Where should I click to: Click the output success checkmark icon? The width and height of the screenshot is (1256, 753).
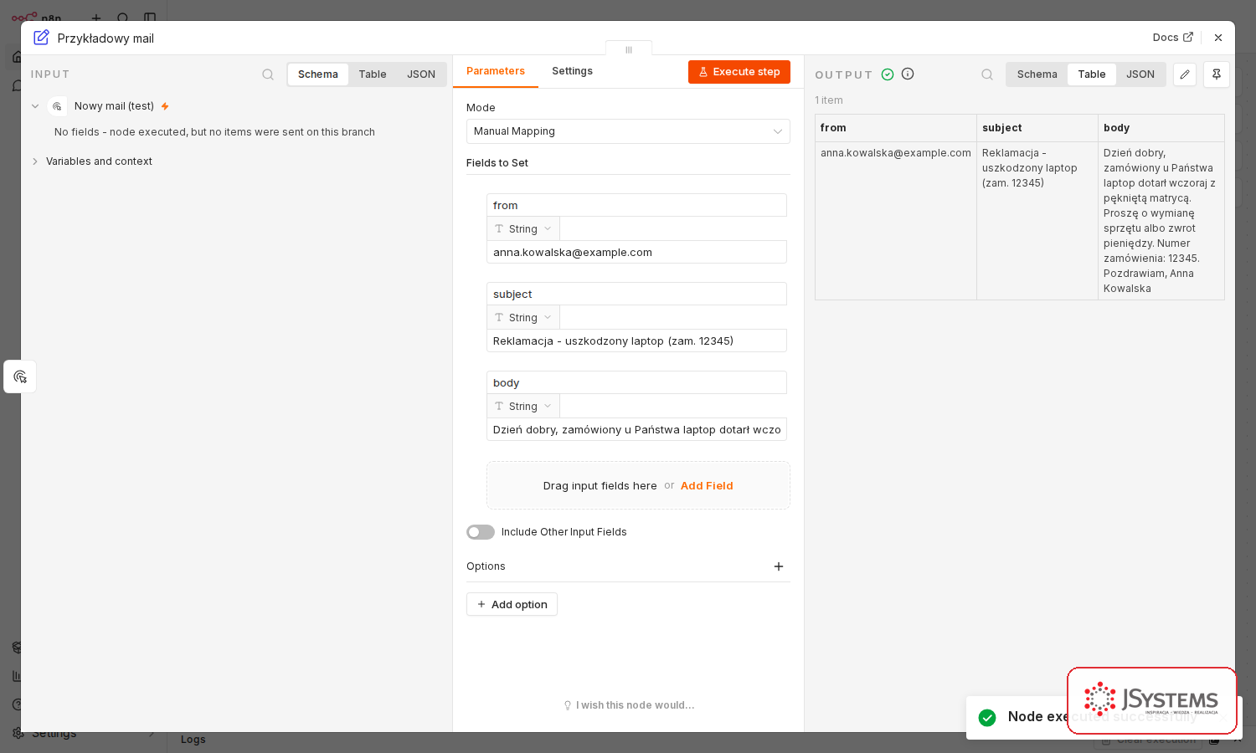(x=888, y=74)
